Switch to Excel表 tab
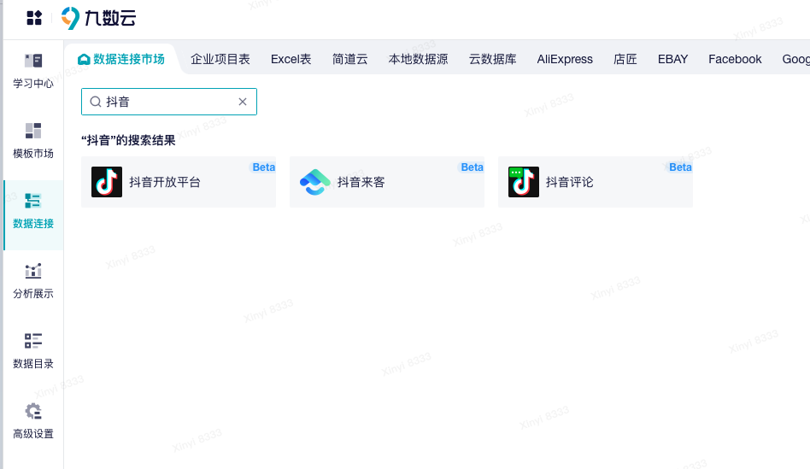Viewport: 810px width, 469px height. tap(291, 60)
